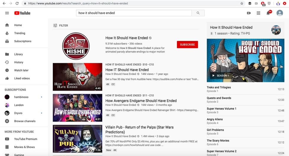Open the HISHE channel logo
289x156 pixels.
click(76, 46)
